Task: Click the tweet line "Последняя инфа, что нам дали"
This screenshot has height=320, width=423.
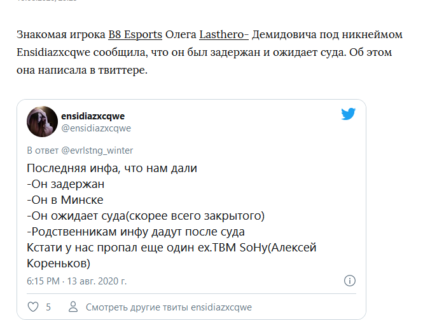Action: [x=113, y=169]
